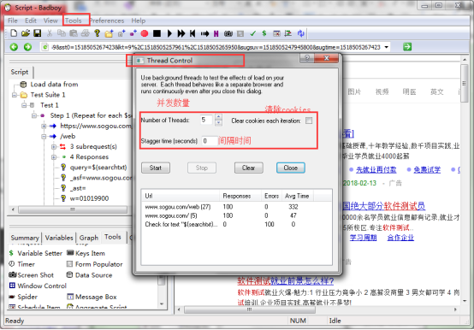Collapse the Test Suite 1 node

(x=15, y=95)
